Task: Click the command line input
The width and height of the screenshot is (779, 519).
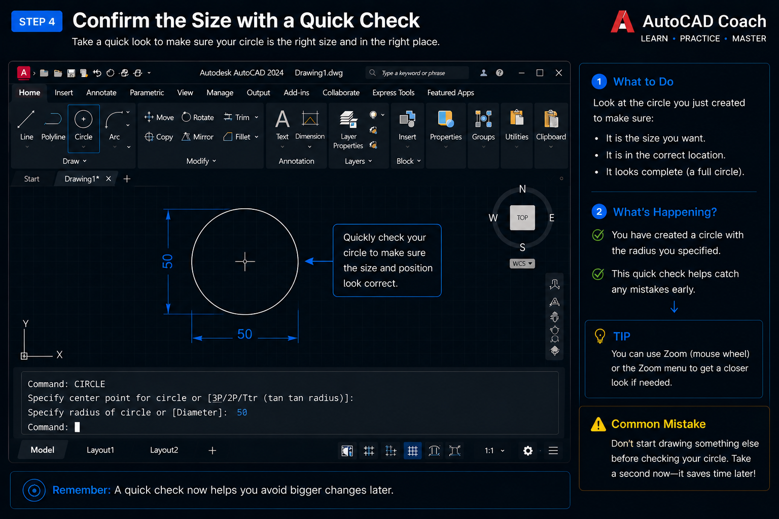Action: (290, 427)
